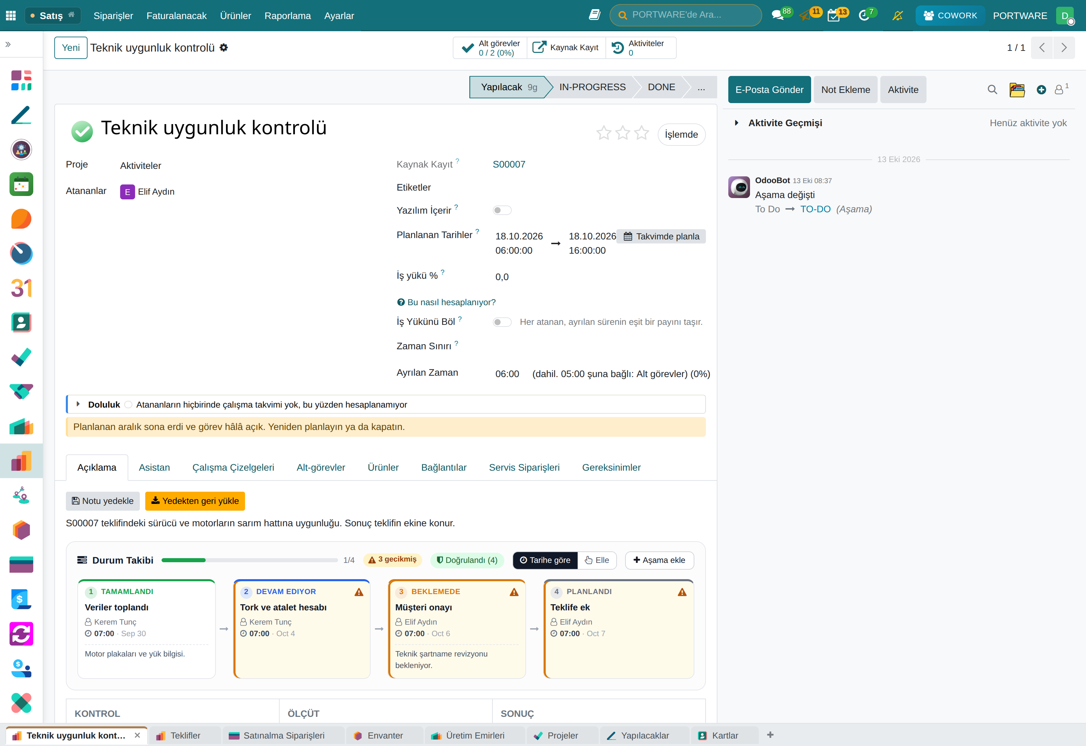Switch to the Alt-görevler tab

point(320,467)
